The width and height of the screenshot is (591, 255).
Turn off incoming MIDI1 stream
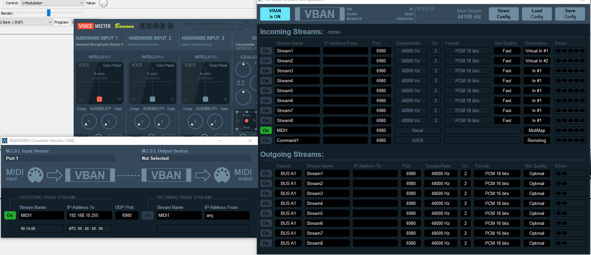click(266, 130)
